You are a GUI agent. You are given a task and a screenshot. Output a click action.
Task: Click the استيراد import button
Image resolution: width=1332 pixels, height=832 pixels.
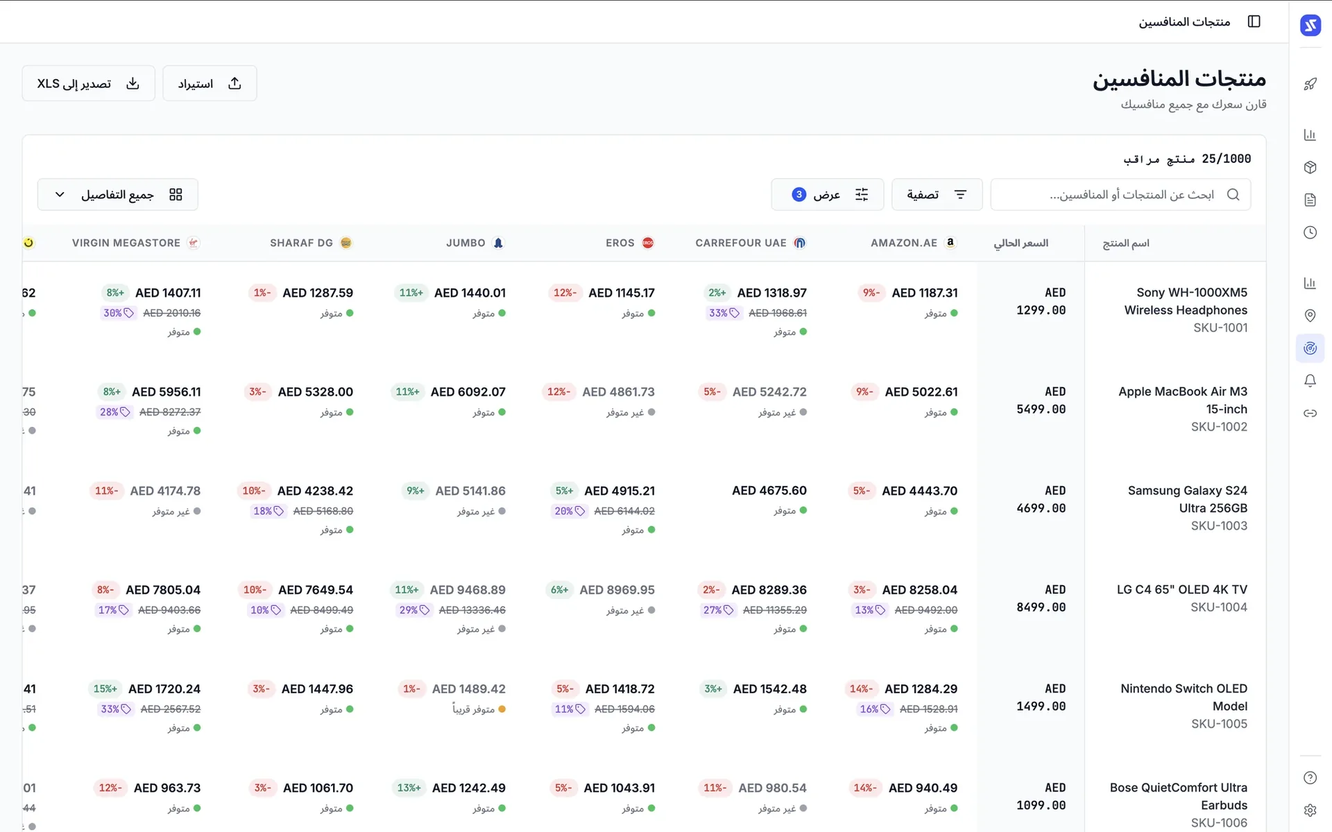coord(210,83)
